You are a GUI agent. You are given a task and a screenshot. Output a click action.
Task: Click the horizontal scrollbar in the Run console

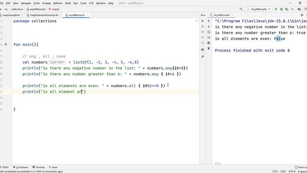coord(218,163)
